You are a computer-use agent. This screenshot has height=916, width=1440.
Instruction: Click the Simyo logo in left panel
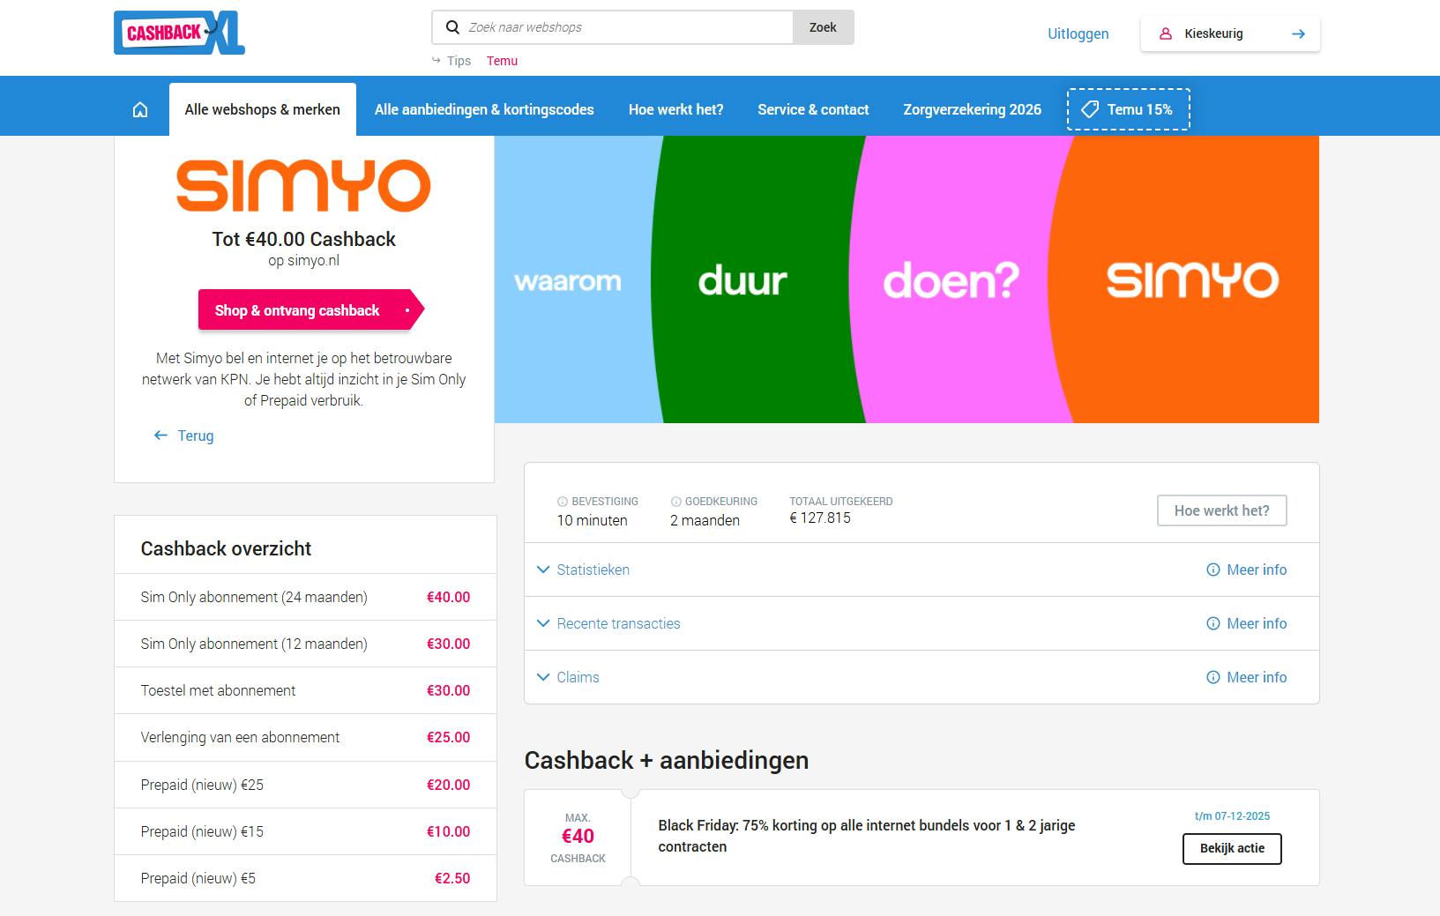point(303,185)
